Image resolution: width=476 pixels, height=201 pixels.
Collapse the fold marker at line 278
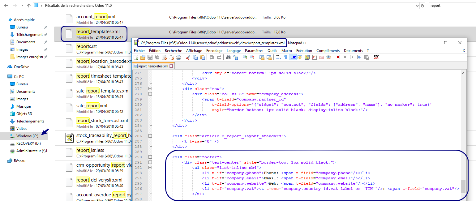(x=150, y=94)
